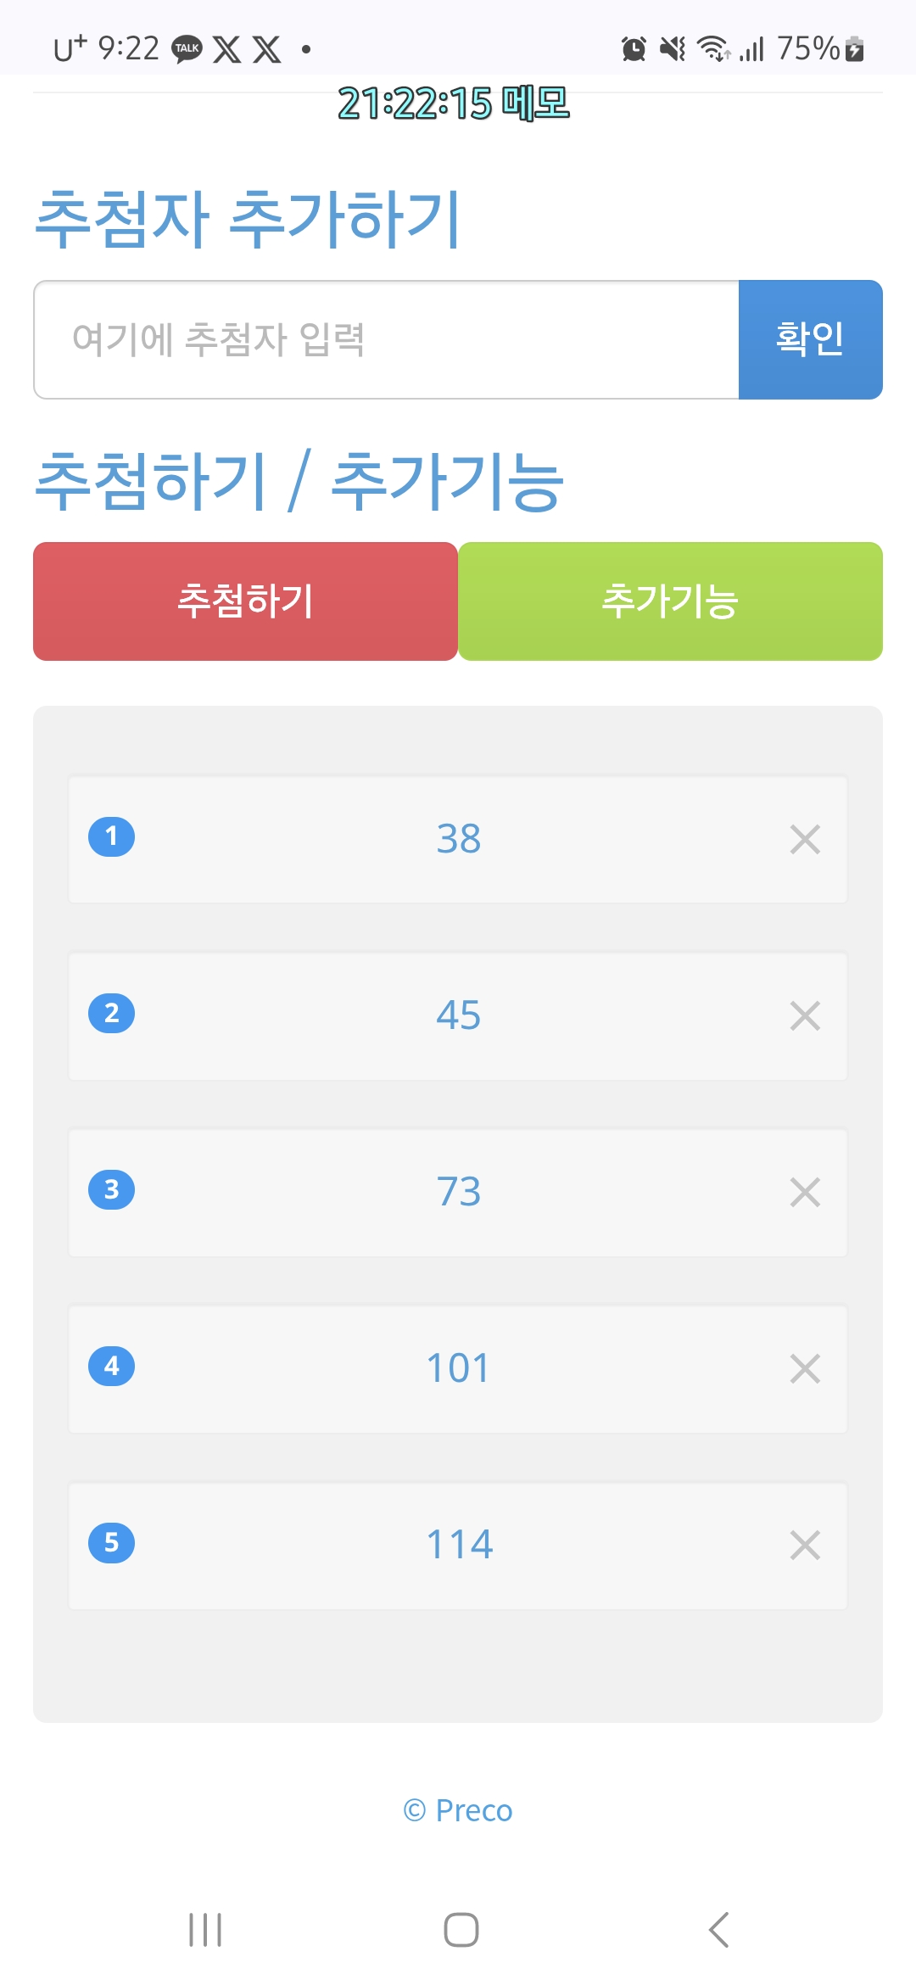
Task: Remove entry 38 with its X icon
Action: coord(804,840)
